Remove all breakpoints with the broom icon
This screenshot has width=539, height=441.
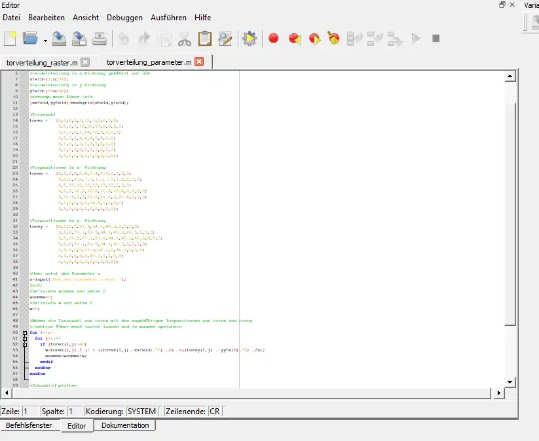(334, 39)
